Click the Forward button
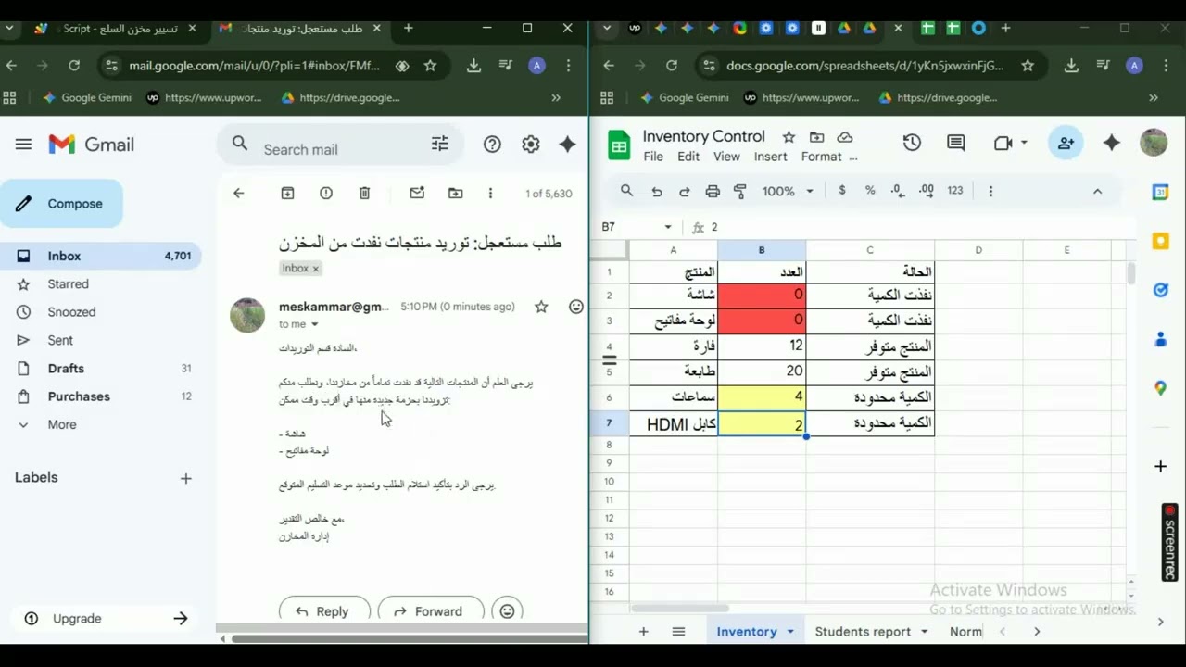The height and width of the screenshot is (667, 1186). tap(431, 610)
